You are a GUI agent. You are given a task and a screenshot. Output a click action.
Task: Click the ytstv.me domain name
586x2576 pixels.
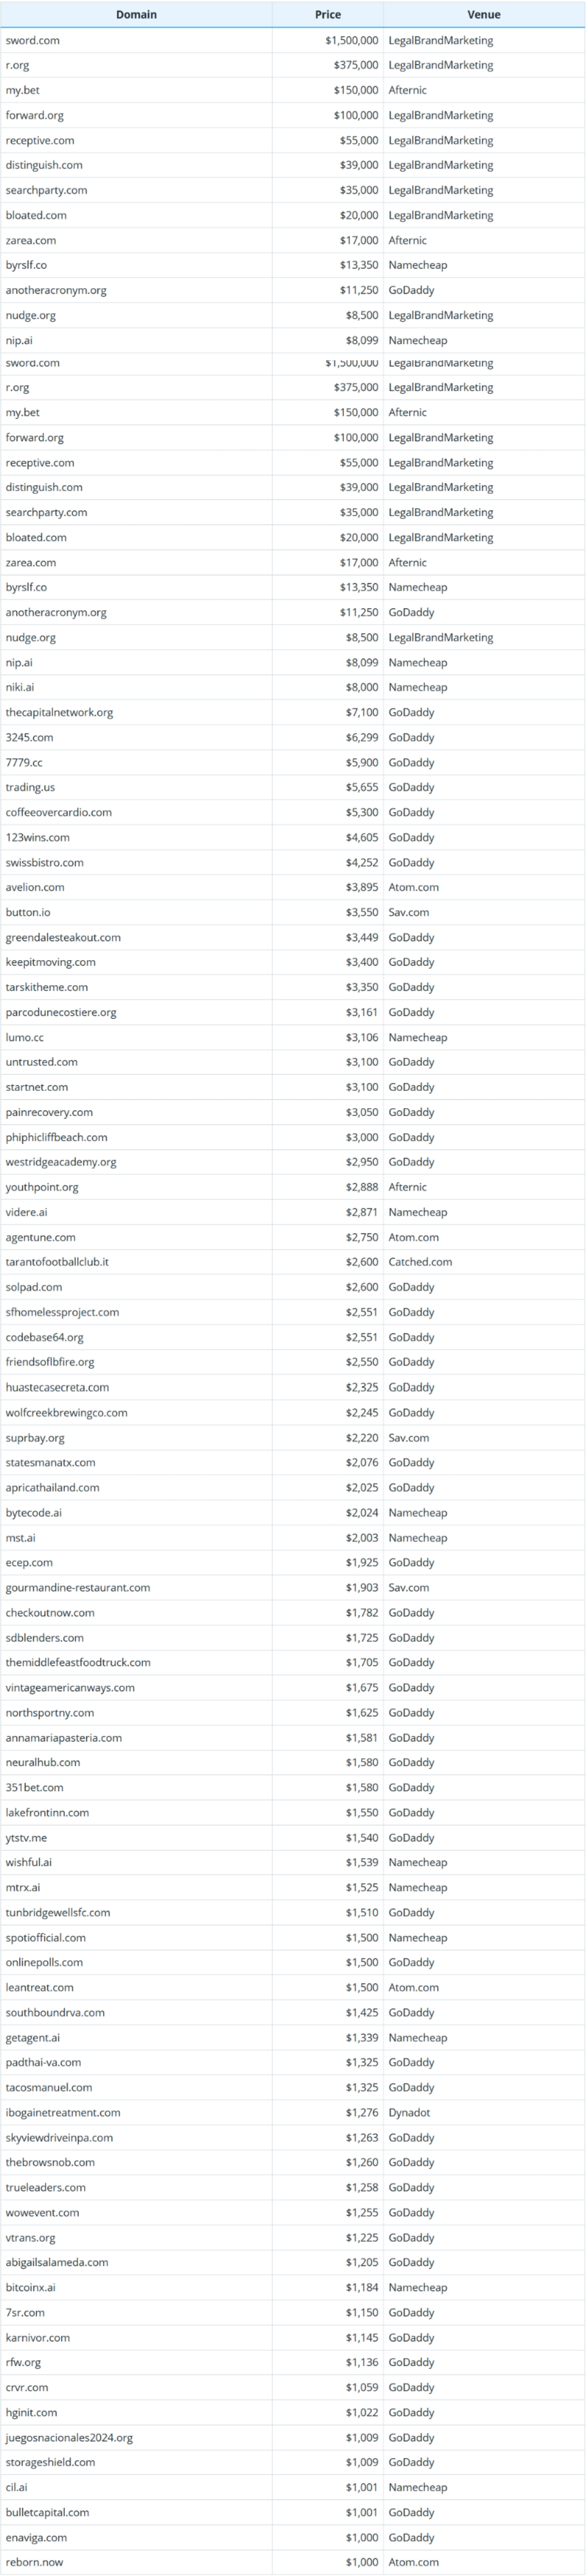pyautogui.click(x=26, y=1838)
